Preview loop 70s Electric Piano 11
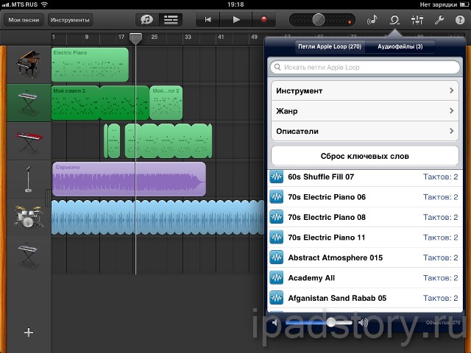This screenshot has width=471, height=353. [x=365, y=238]
